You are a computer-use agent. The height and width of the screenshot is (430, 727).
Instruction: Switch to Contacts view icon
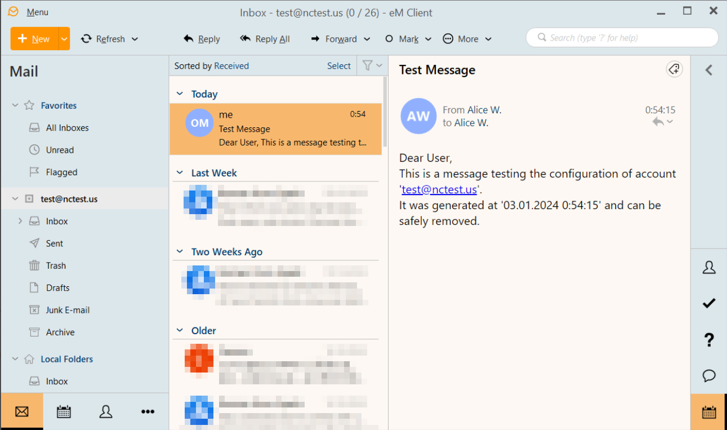[x=106, y=412]
